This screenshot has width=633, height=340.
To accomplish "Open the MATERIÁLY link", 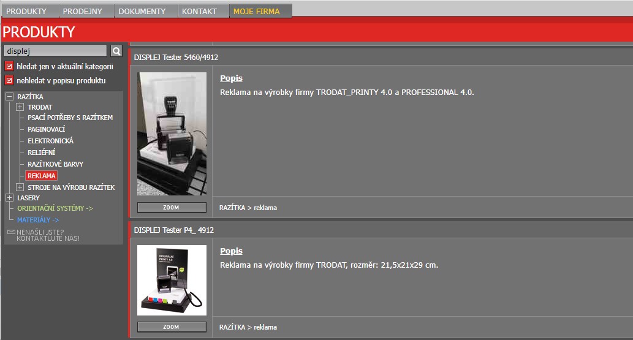I will pyautogui.click(x=38, y=219).
